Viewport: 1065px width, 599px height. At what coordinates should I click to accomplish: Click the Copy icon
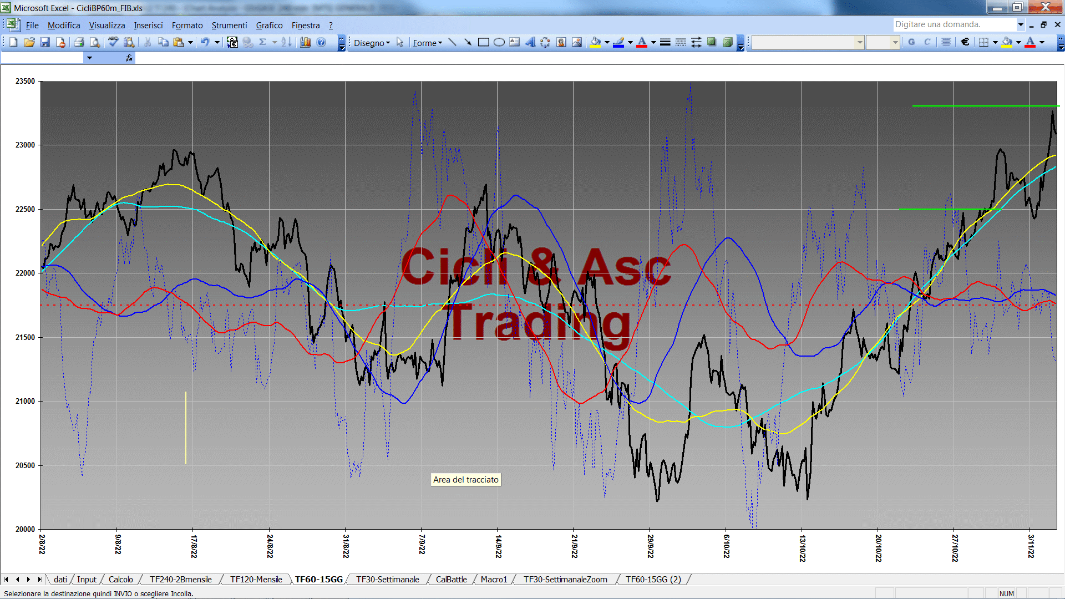point(163,42)
